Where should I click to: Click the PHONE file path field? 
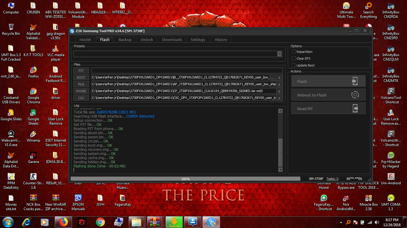pos(184,91)
